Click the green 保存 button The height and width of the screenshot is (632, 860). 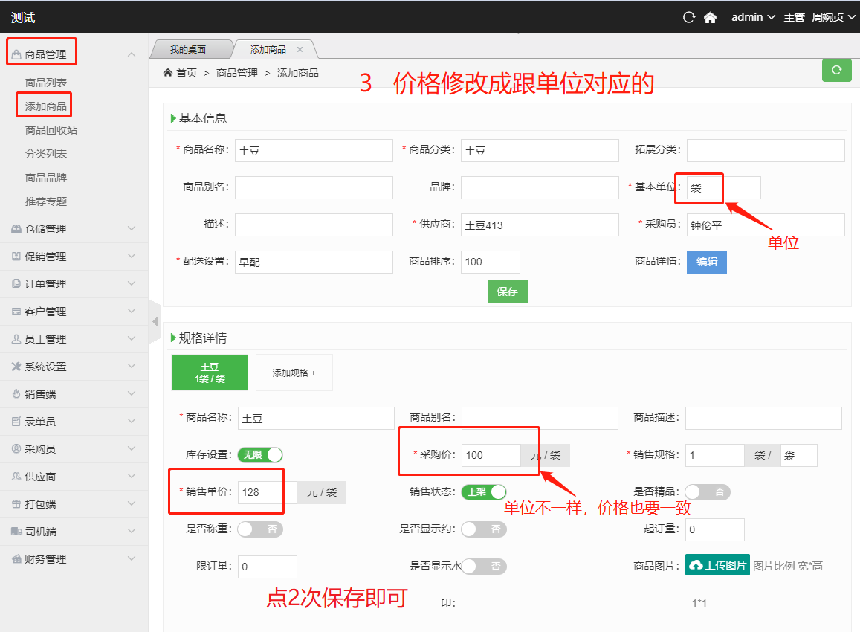click(x=507, y=291)
